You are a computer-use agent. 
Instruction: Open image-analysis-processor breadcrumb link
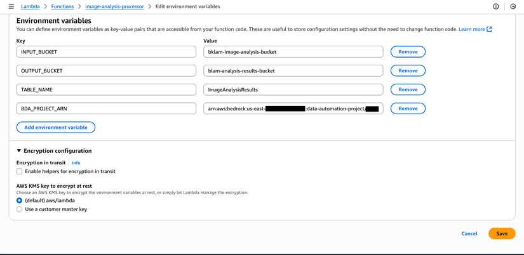point(114,6)
